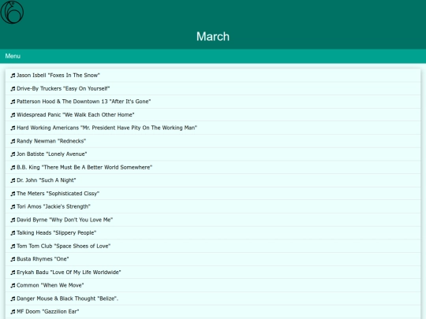Select Dr. John "Such A Night"
Viewport: 426px width, 319px height.
click(x=213, y=180)
